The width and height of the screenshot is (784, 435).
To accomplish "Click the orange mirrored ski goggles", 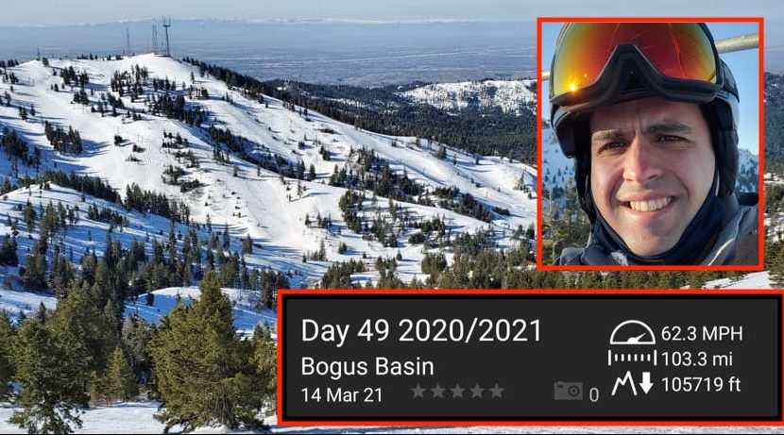I will [x=636, y=56].
